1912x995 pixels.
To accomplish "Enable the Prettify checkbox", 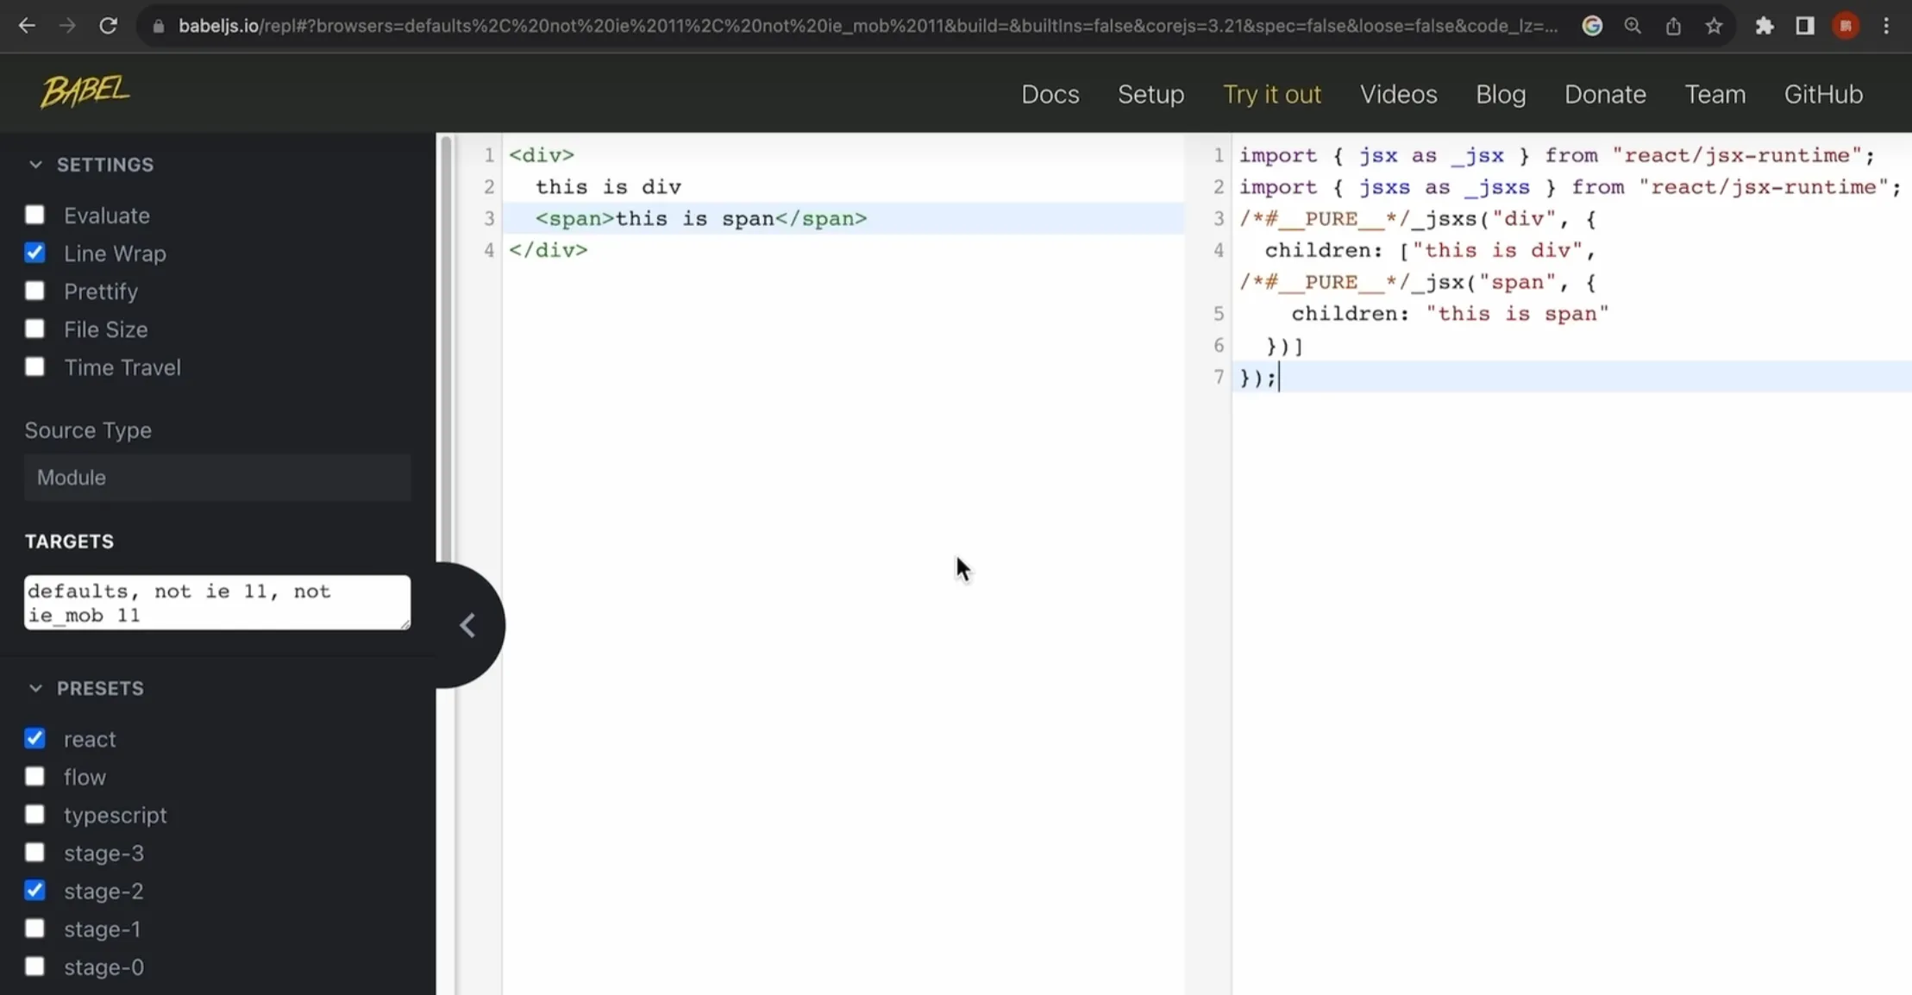I will click(34, 291).
